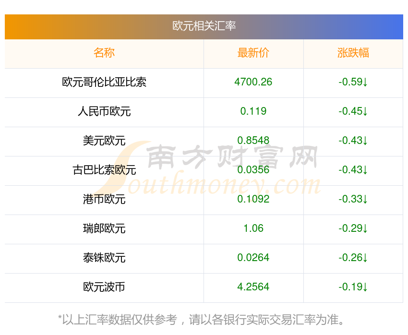Click the price 0.0356
Image resolution: width=408 pixels, height=335 pixels.
253,170
